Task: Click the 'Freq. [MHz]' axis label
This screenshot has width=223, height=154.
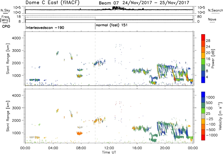Action: [5, 19]
